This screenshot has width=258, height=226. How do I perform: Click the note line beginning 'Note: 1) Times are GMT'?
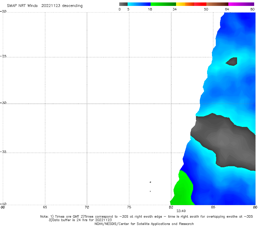tap(146, 217)
